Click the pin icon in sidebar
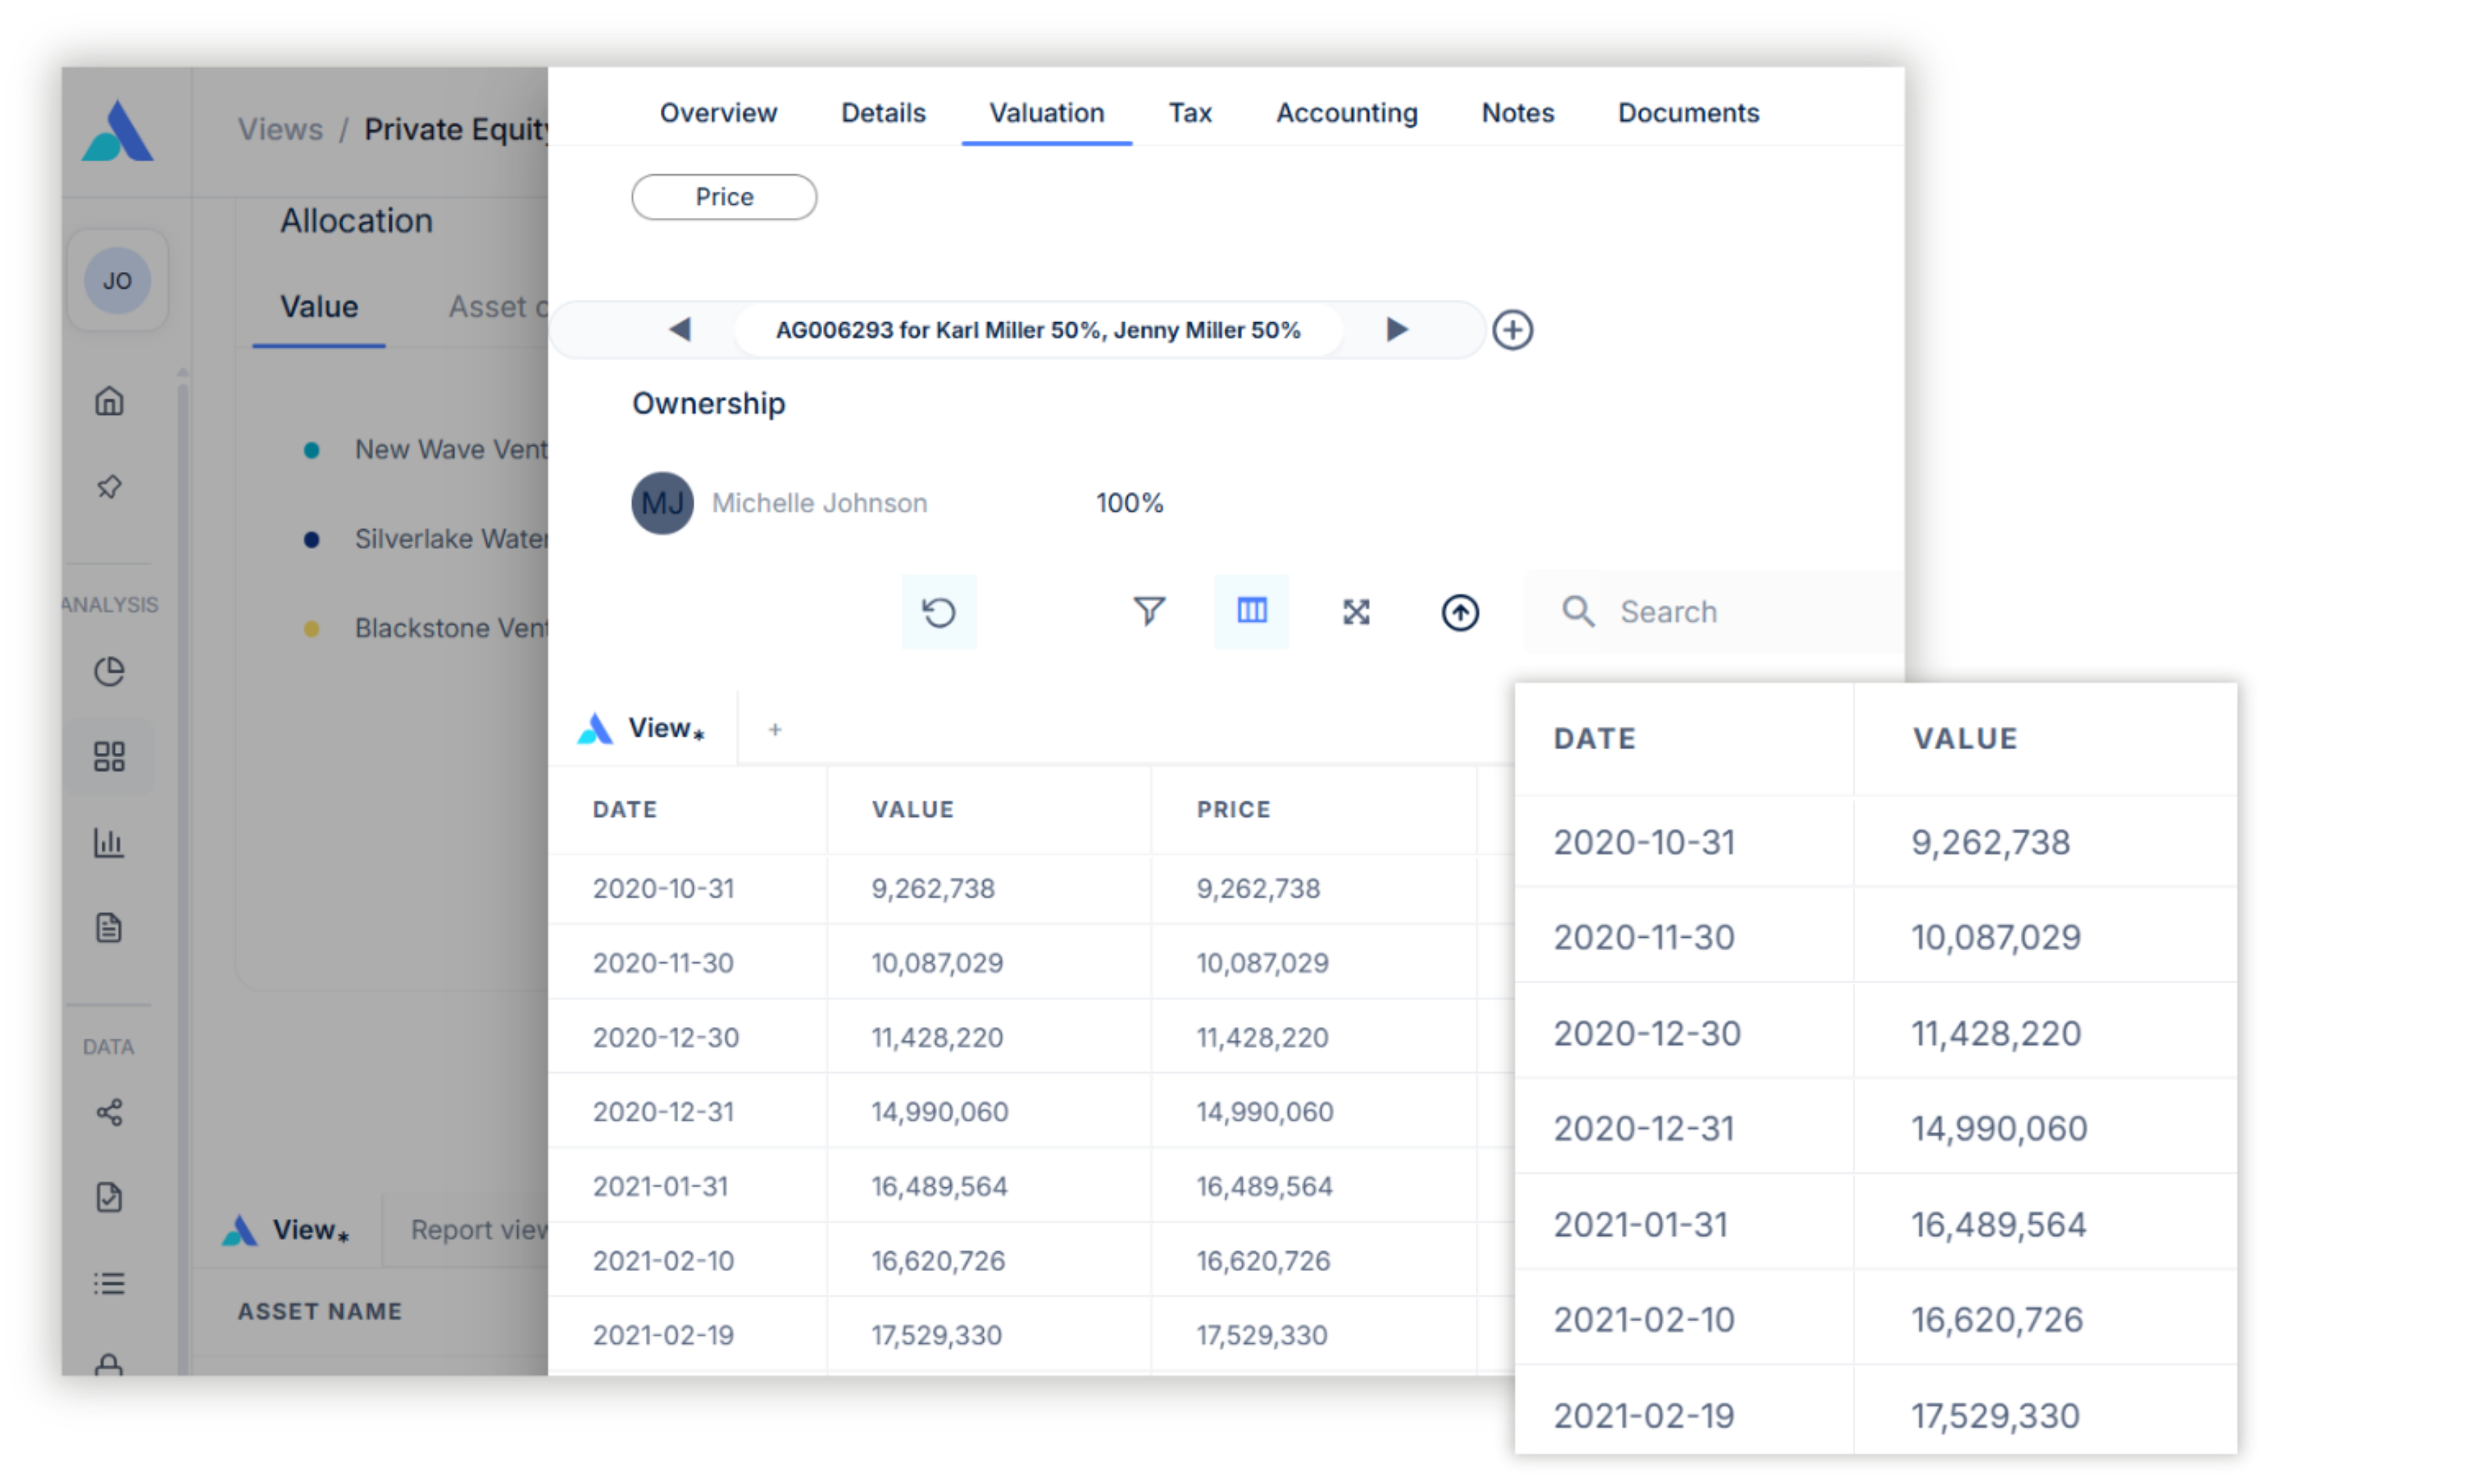Image resolution: width=2473 pixels, height=1484 pixels. tap(109, 487)
